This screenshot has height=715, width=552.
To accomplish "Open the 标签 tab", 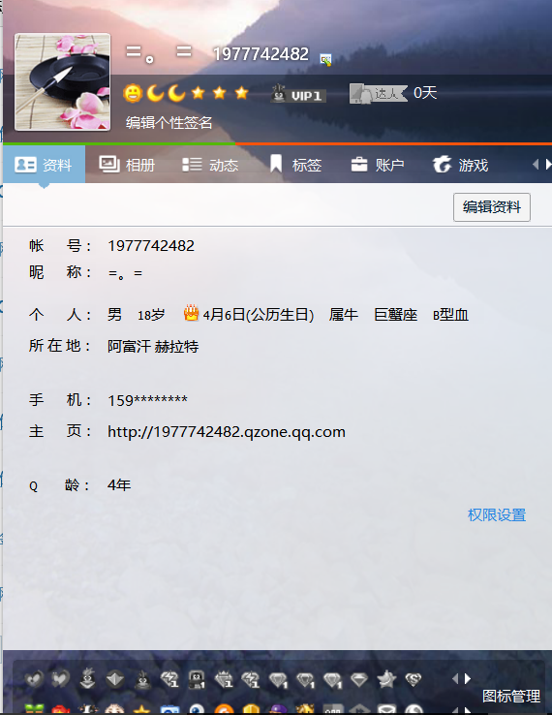I will coord(295,165).
